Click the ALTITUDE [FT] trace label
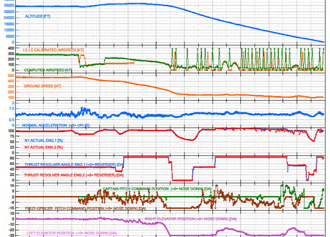The image size is (330, 237). (x=37, y=16)
